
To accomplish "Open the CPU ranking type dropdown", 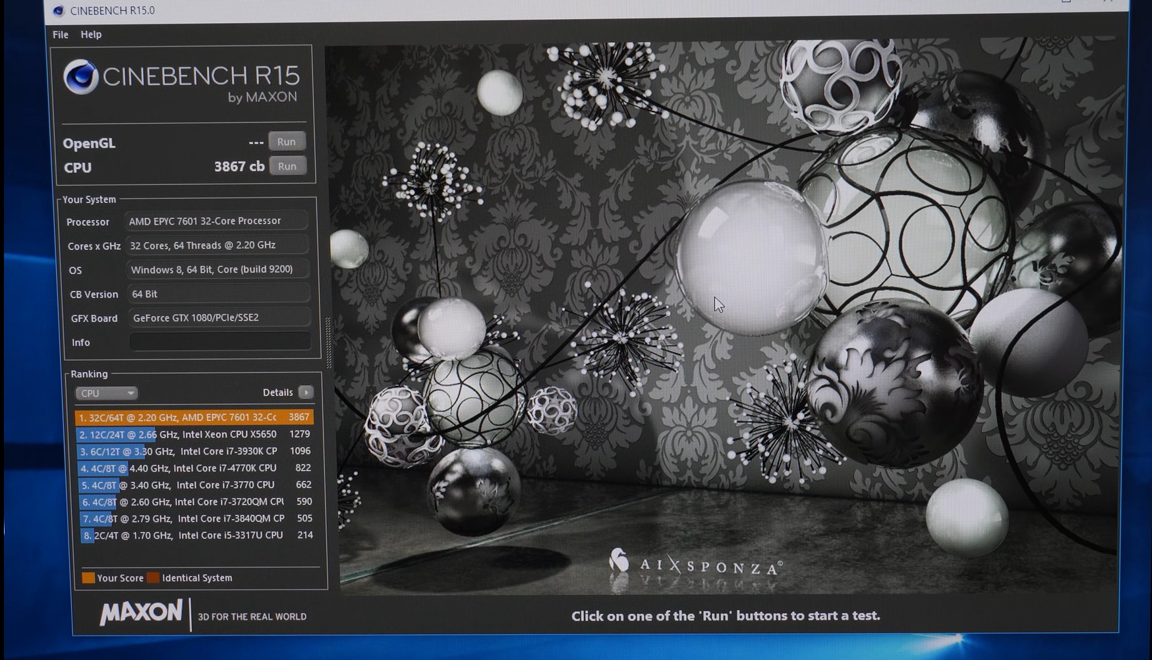I will (x=106, y=393).
